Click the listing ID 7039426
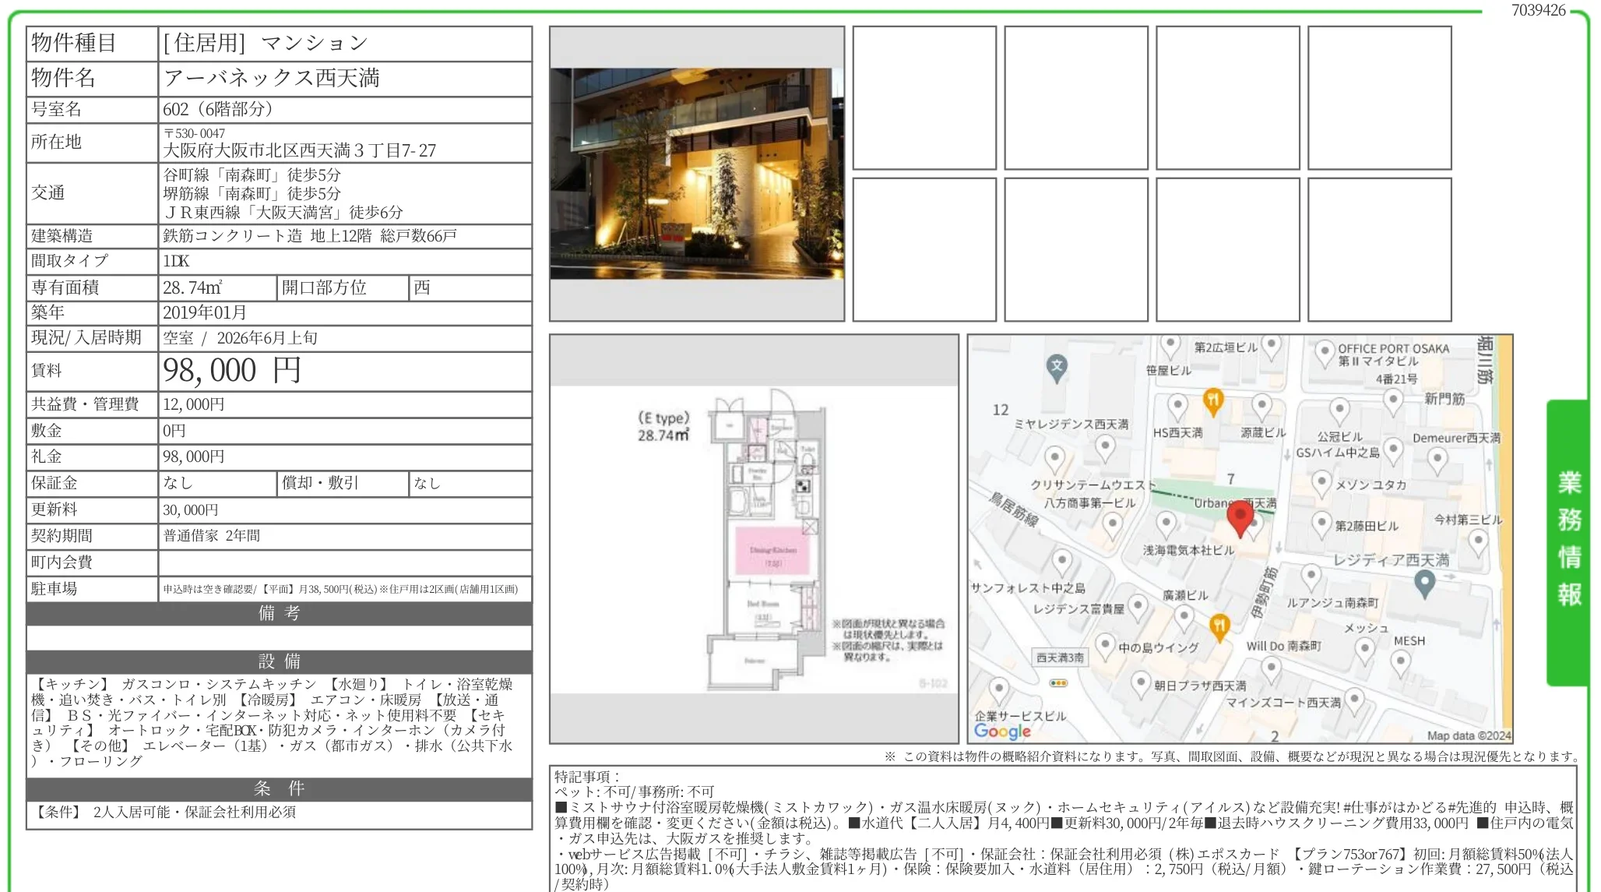Image resolution: width=1601 pixels, height=892 pixels. (1537, 10)
